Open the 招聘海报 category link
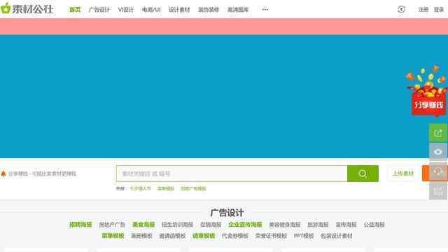Image resolution: width=448 pixels, height=252 pixels. [x=80, y=225]
